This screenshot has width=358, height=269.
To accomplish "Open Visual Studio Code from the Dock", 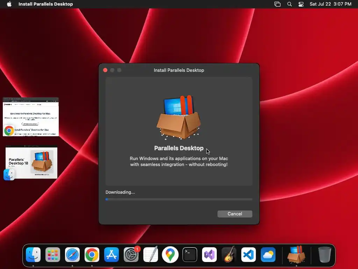I will (249, 255).
